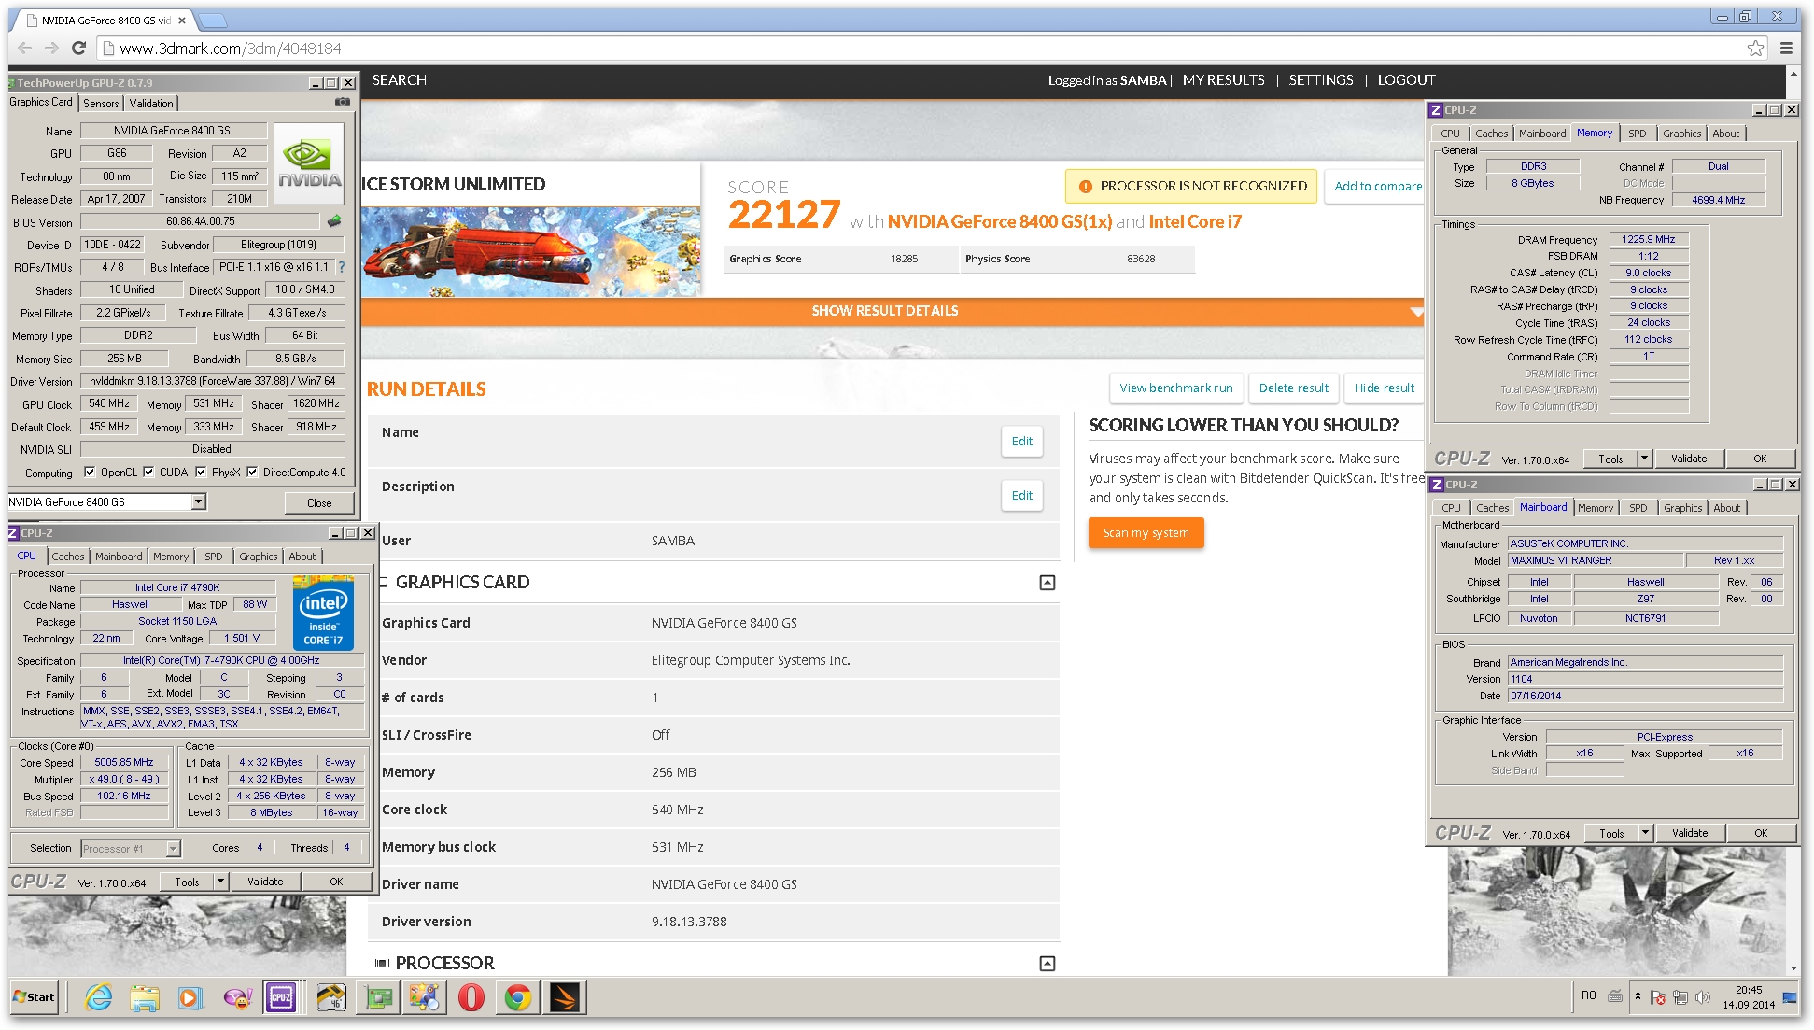
Task: Click the taskbar clock
Action: (x=1749, y=997)
